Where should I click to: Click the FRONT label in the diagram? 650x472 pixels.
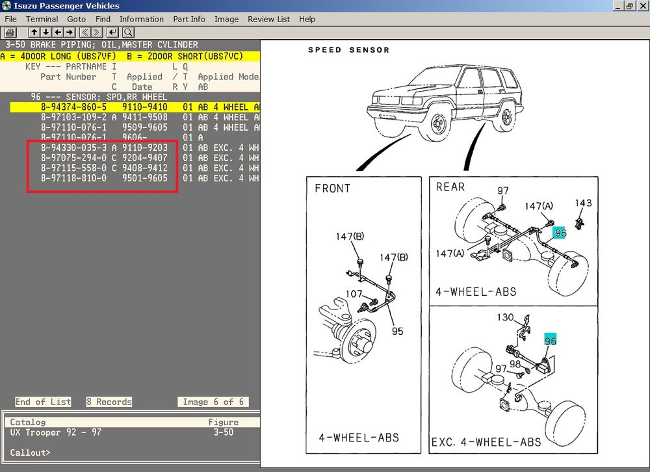tap(332, 189)
